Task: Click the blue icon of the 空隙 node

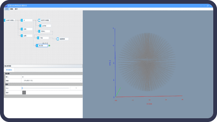Action: [x=22, y=29]
